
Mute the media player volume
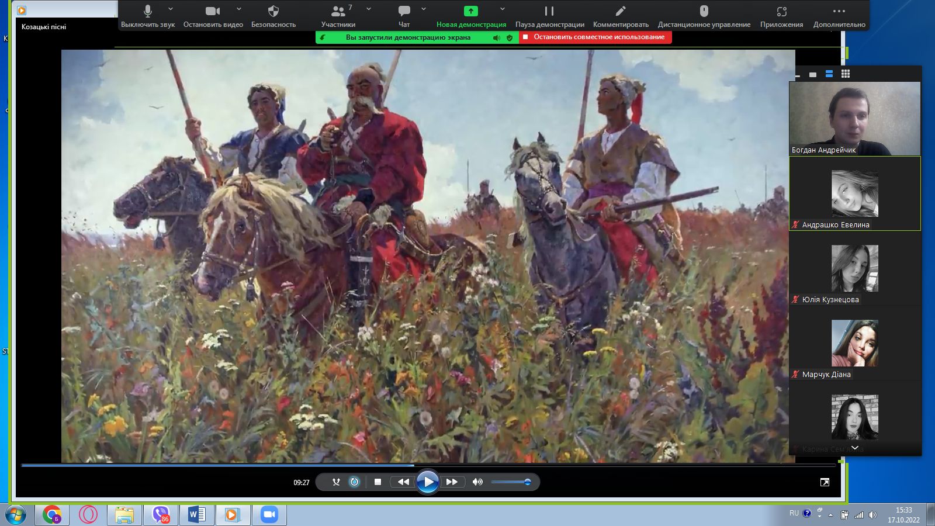pyautogui.click(x=477, y=482)
